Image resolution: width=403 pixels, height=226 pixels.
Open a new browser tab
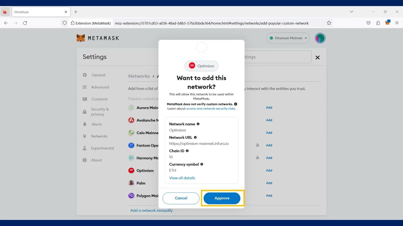coord(76,12)
